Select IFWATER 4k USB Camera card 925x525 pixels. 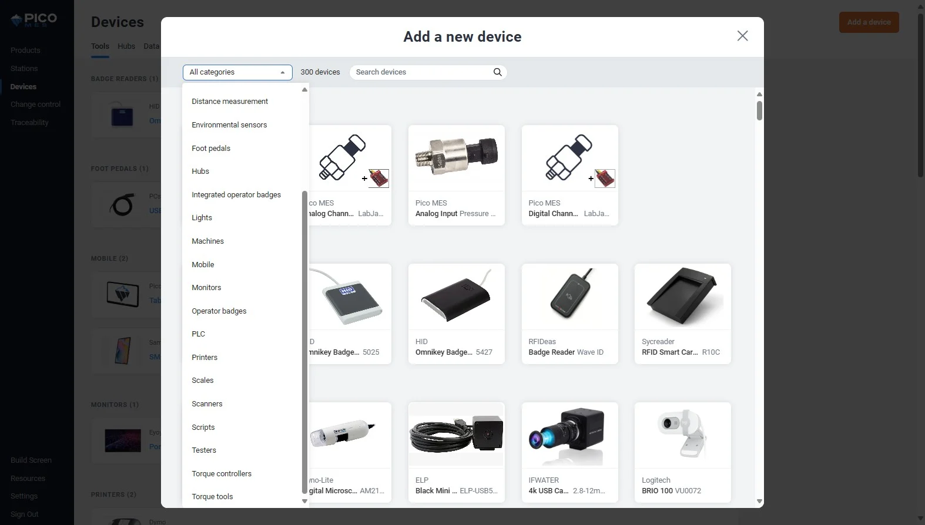(569, 452)
